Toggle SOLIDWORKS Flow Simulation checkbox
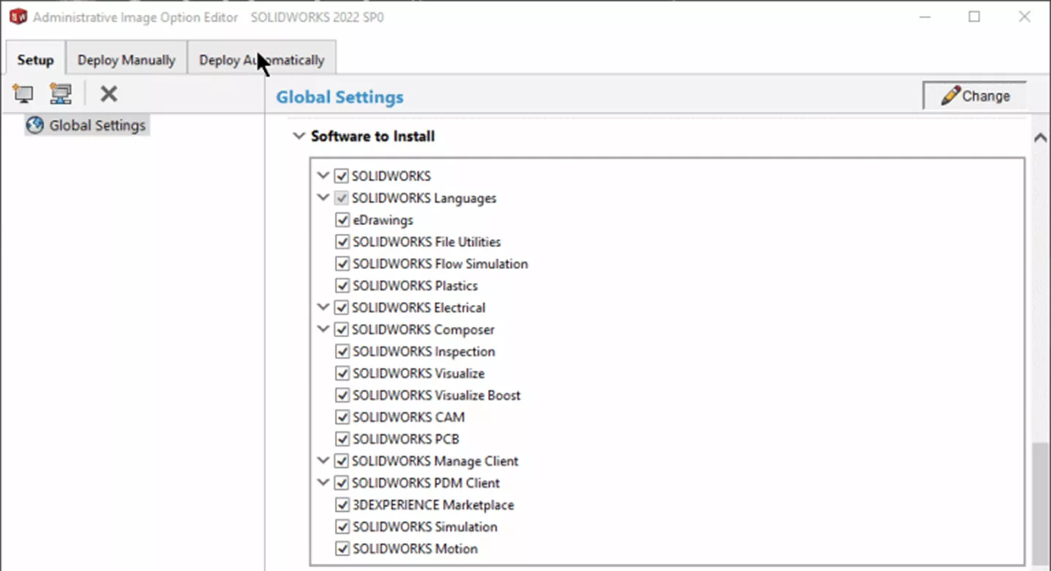1051x571 pixels. coord(342,264)
